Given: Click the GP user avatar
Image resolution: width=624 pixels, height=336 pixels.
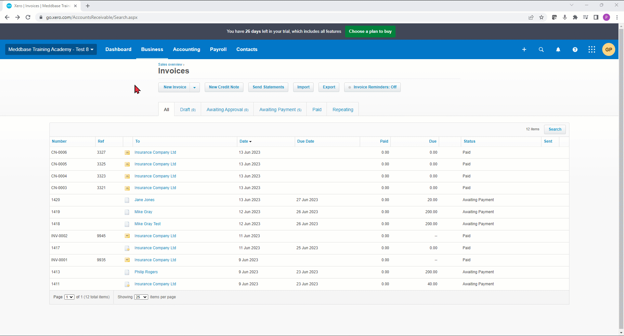Looking at the screenshot, I should point(609,49).
